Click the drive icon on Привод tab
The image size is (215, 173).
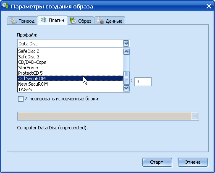pos(13,21)
